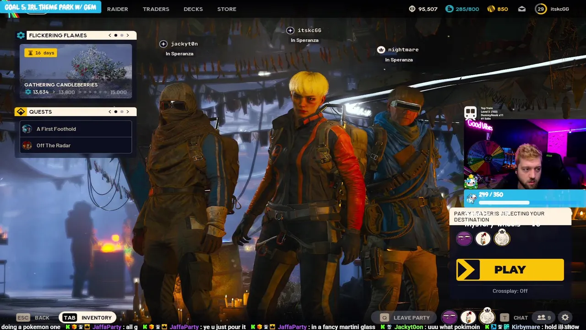Click the A First Foothold quest icon
586x330 pixels.
coord(27,129)
